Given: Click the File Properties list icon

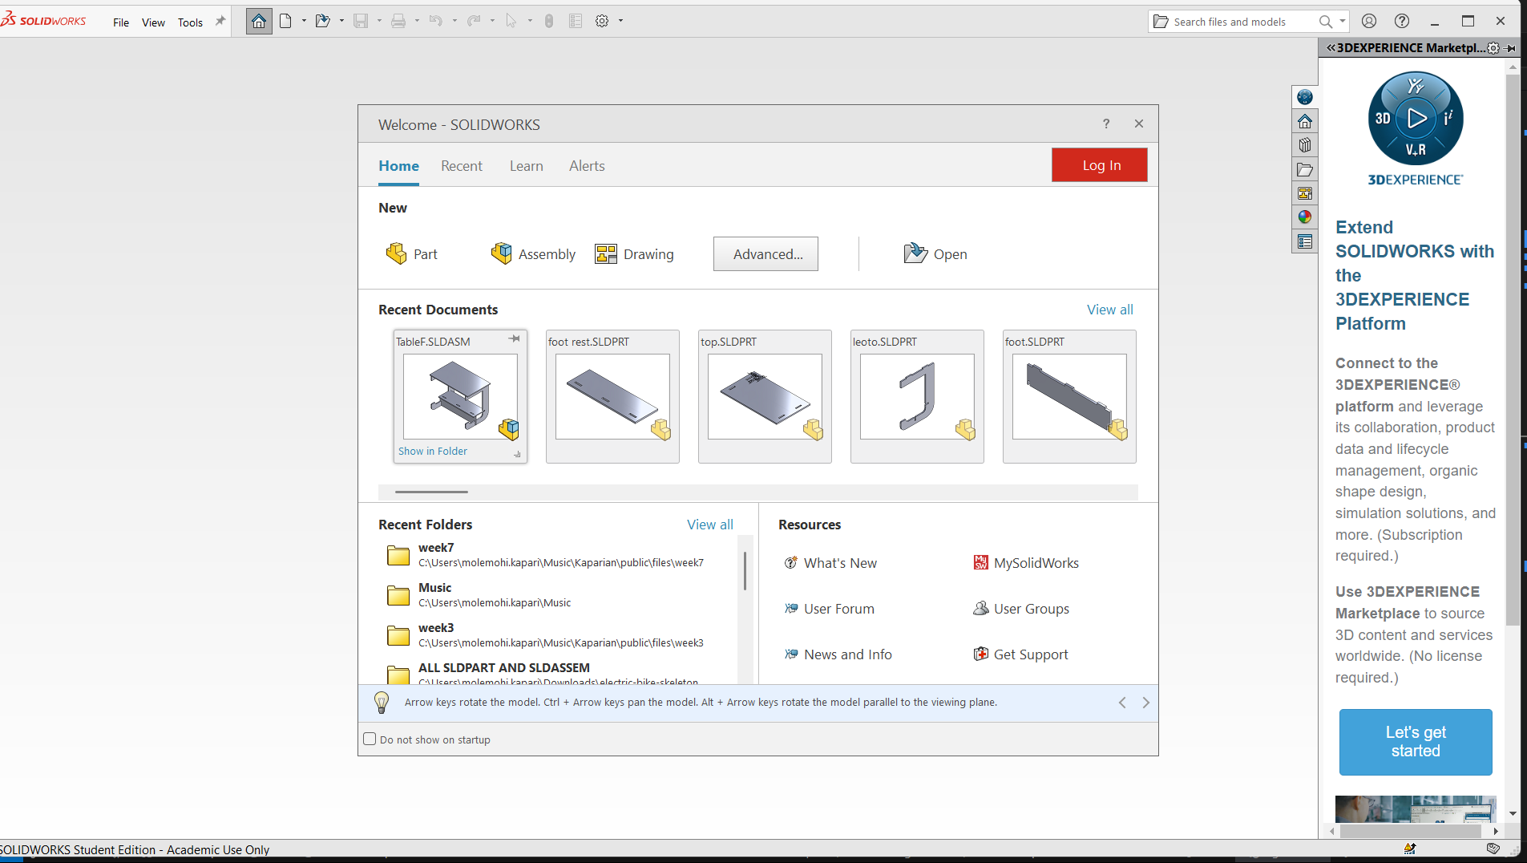Looking at the screenshot, I should 576,22.
